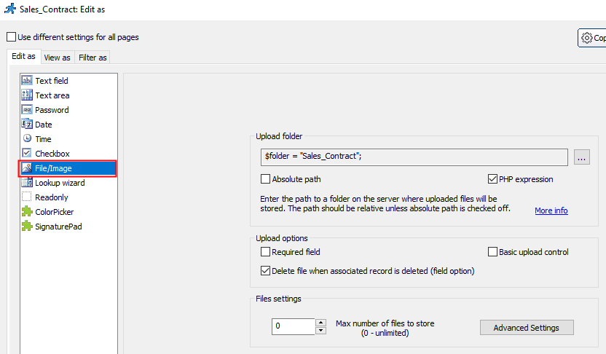
Task: Choose the Text area icon
Action: pos(27,95)
